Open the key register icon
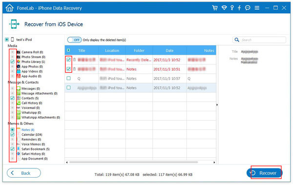This screenshot has height=185, width=293. pos(232,8)
